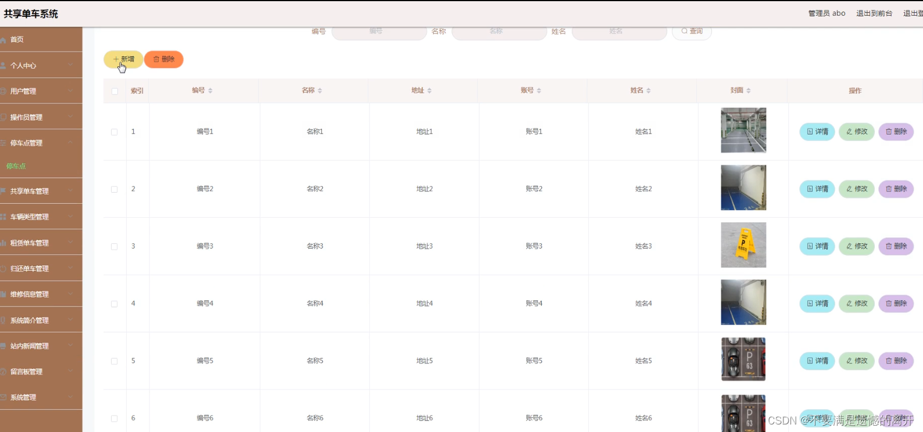
Task: Sort table by 封面 column arrows
Action: 749,91
